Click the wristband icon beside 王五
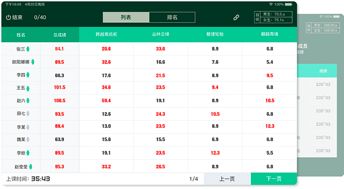344x189 pixels. [x=28, y=88]
